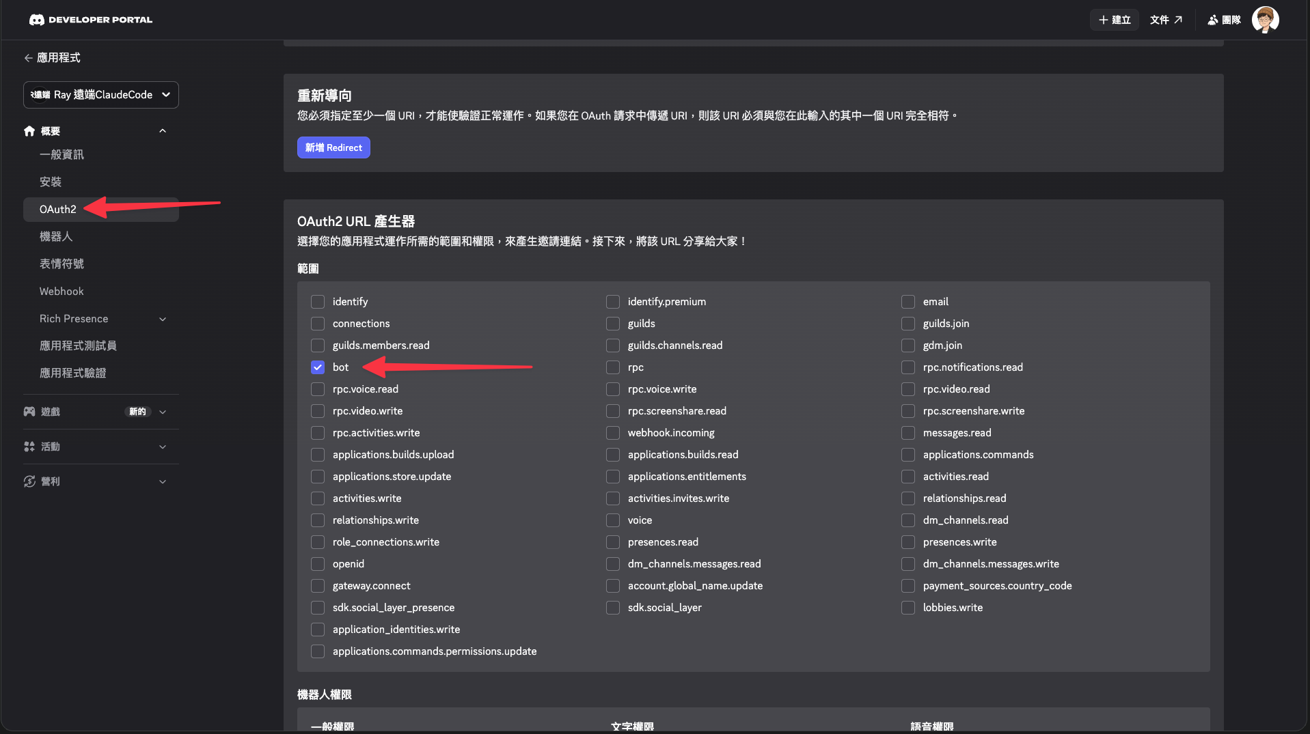This screenshot has width=1310, height=734.
Task: Go back using the 應用程式 arrow
Action: (x=29, y=58)
